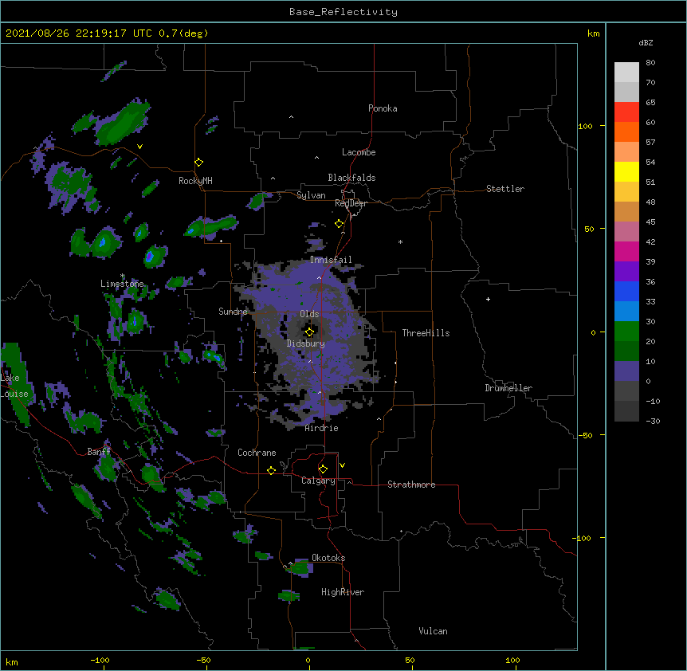Click the -100 tick on the horizontal axis
Screen dimensions: 687x671
(100, 660)
